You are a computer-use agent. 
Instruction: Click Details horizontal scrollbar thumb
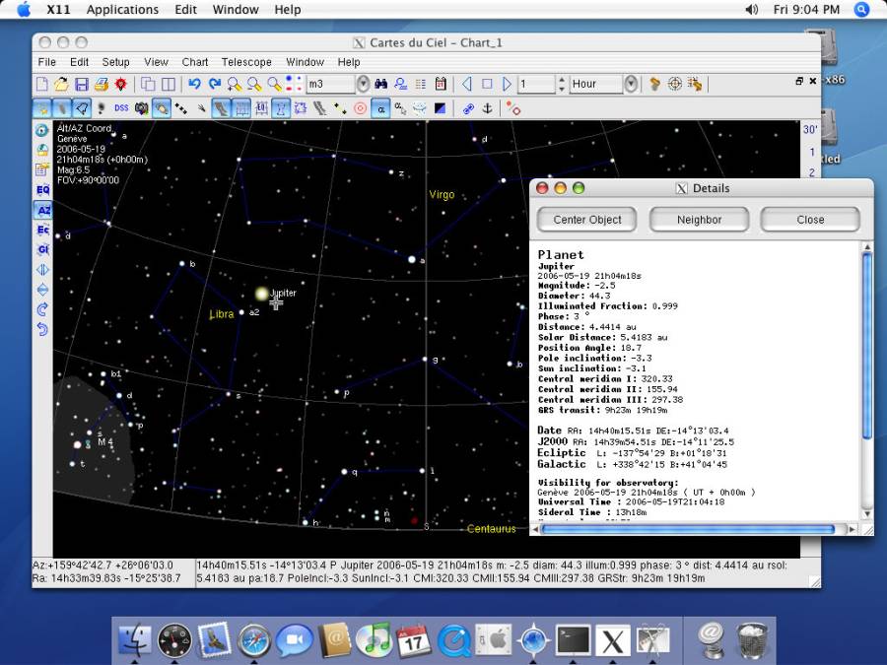(x=688, y=529)
